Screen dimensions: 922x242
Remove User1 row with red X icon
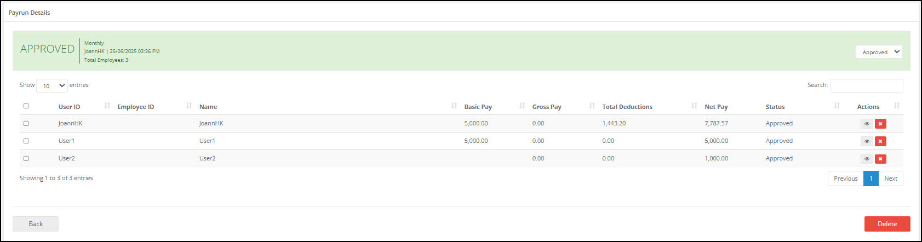(880, 141)
